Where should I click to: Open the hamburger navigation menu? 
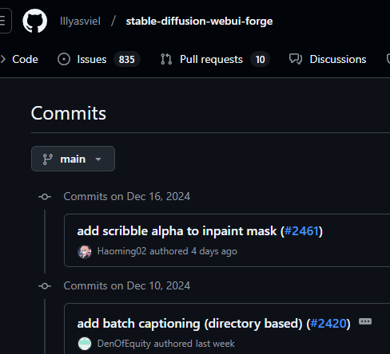3,21
